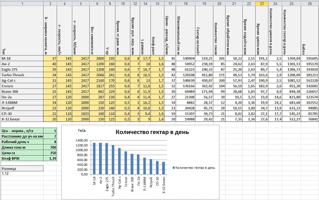Select the Длина гона value 700
This screenshot has width=319, height=200.
point(50,148)
